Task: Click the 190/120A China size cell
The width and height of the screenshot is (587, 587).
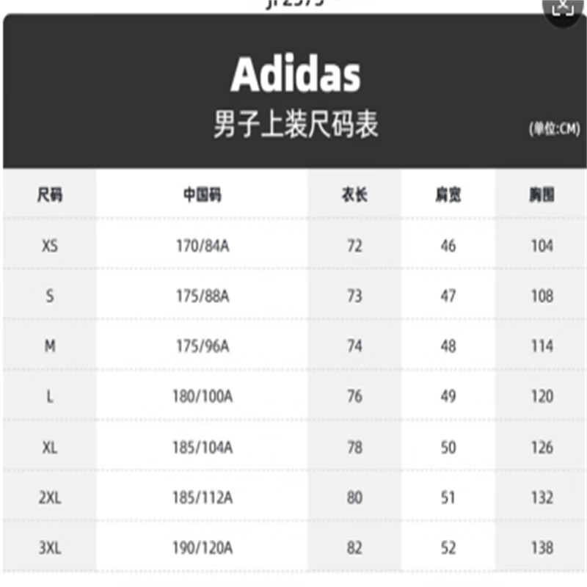Action: click(203, 548)
